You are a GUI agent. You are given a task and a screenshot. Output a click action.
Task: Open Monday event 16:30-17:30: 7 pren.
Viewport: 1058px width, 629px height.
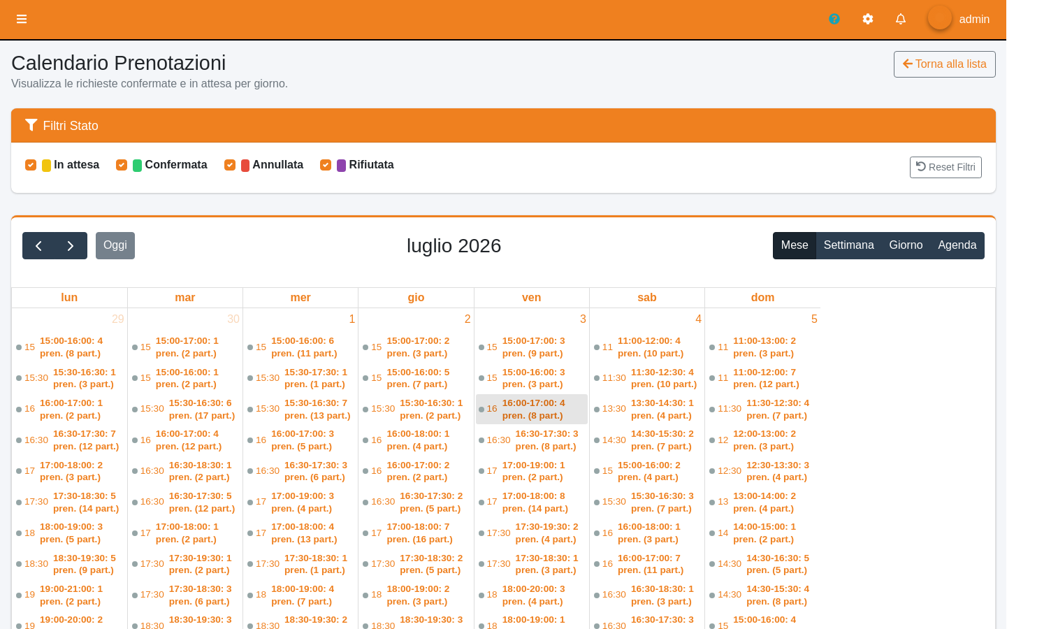(x=69, y=440)
